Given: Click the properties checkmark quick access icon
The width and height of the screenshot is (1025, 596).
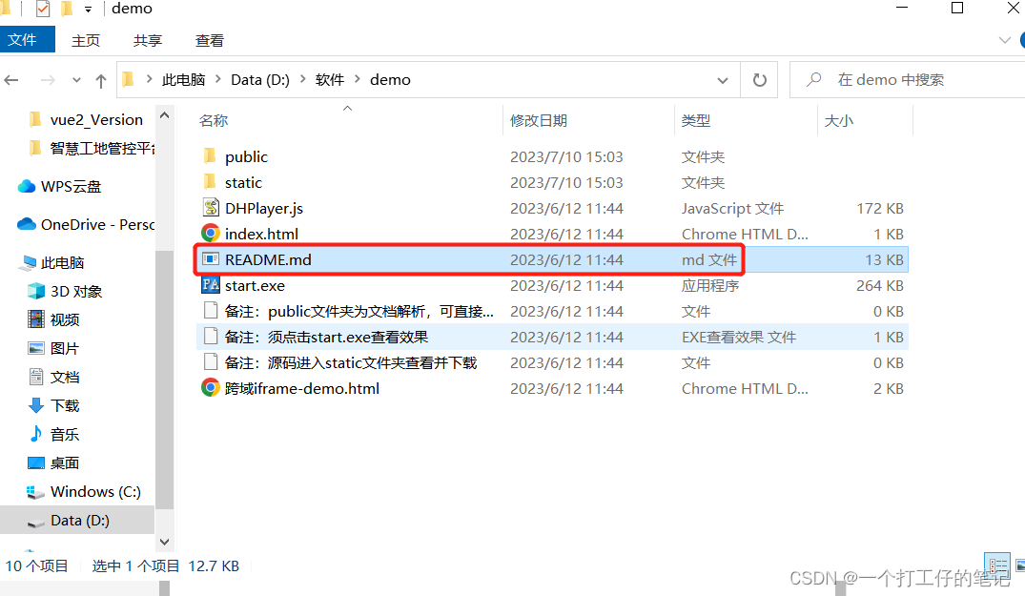Looking at the screenshot, I should (x=43, y=10).
